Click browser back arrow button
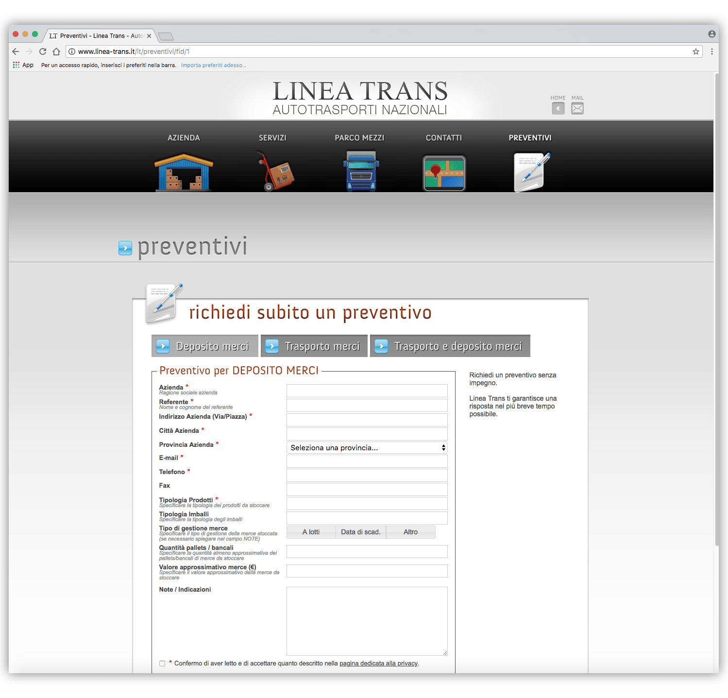Image resolution: width=728 pixels, height=698 pixels. click(x=16, y=51)
